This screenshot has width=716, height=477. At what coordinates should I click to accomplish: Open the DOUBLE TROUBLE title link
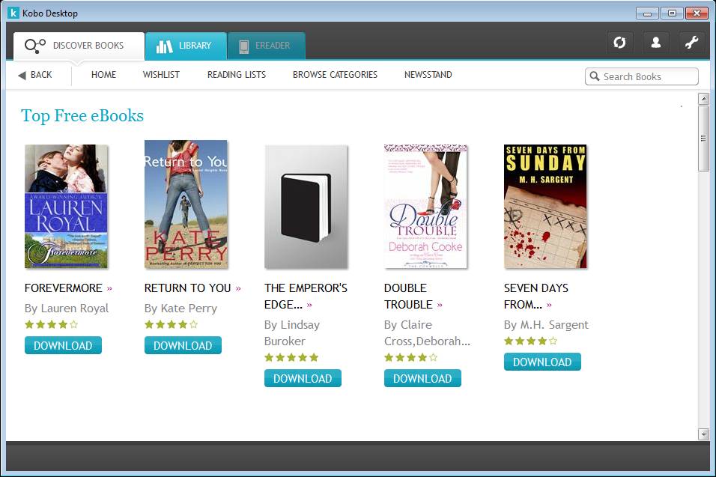point(408,297)
